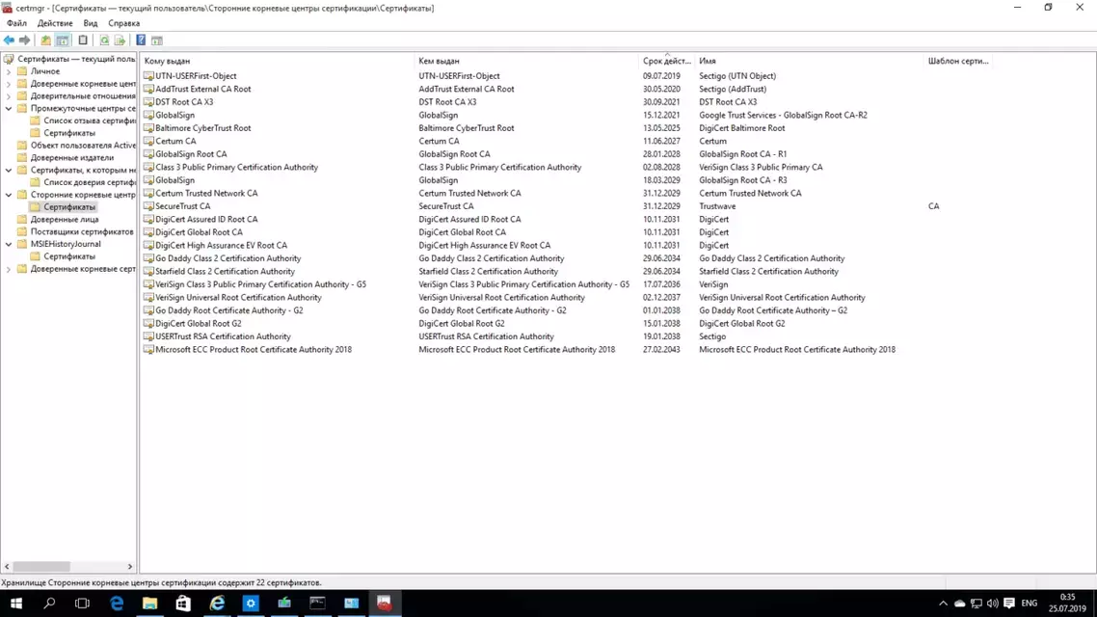Screen dimensions: 1097x617
Task: Click the Back arrow toolbar icon
Action: tap(9, 40)
